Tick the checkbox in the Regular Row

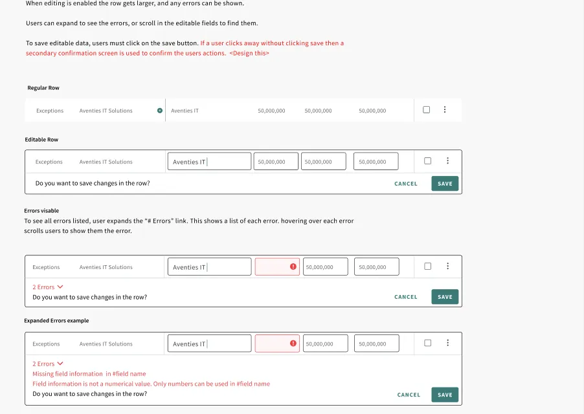[x=427, y=110]
